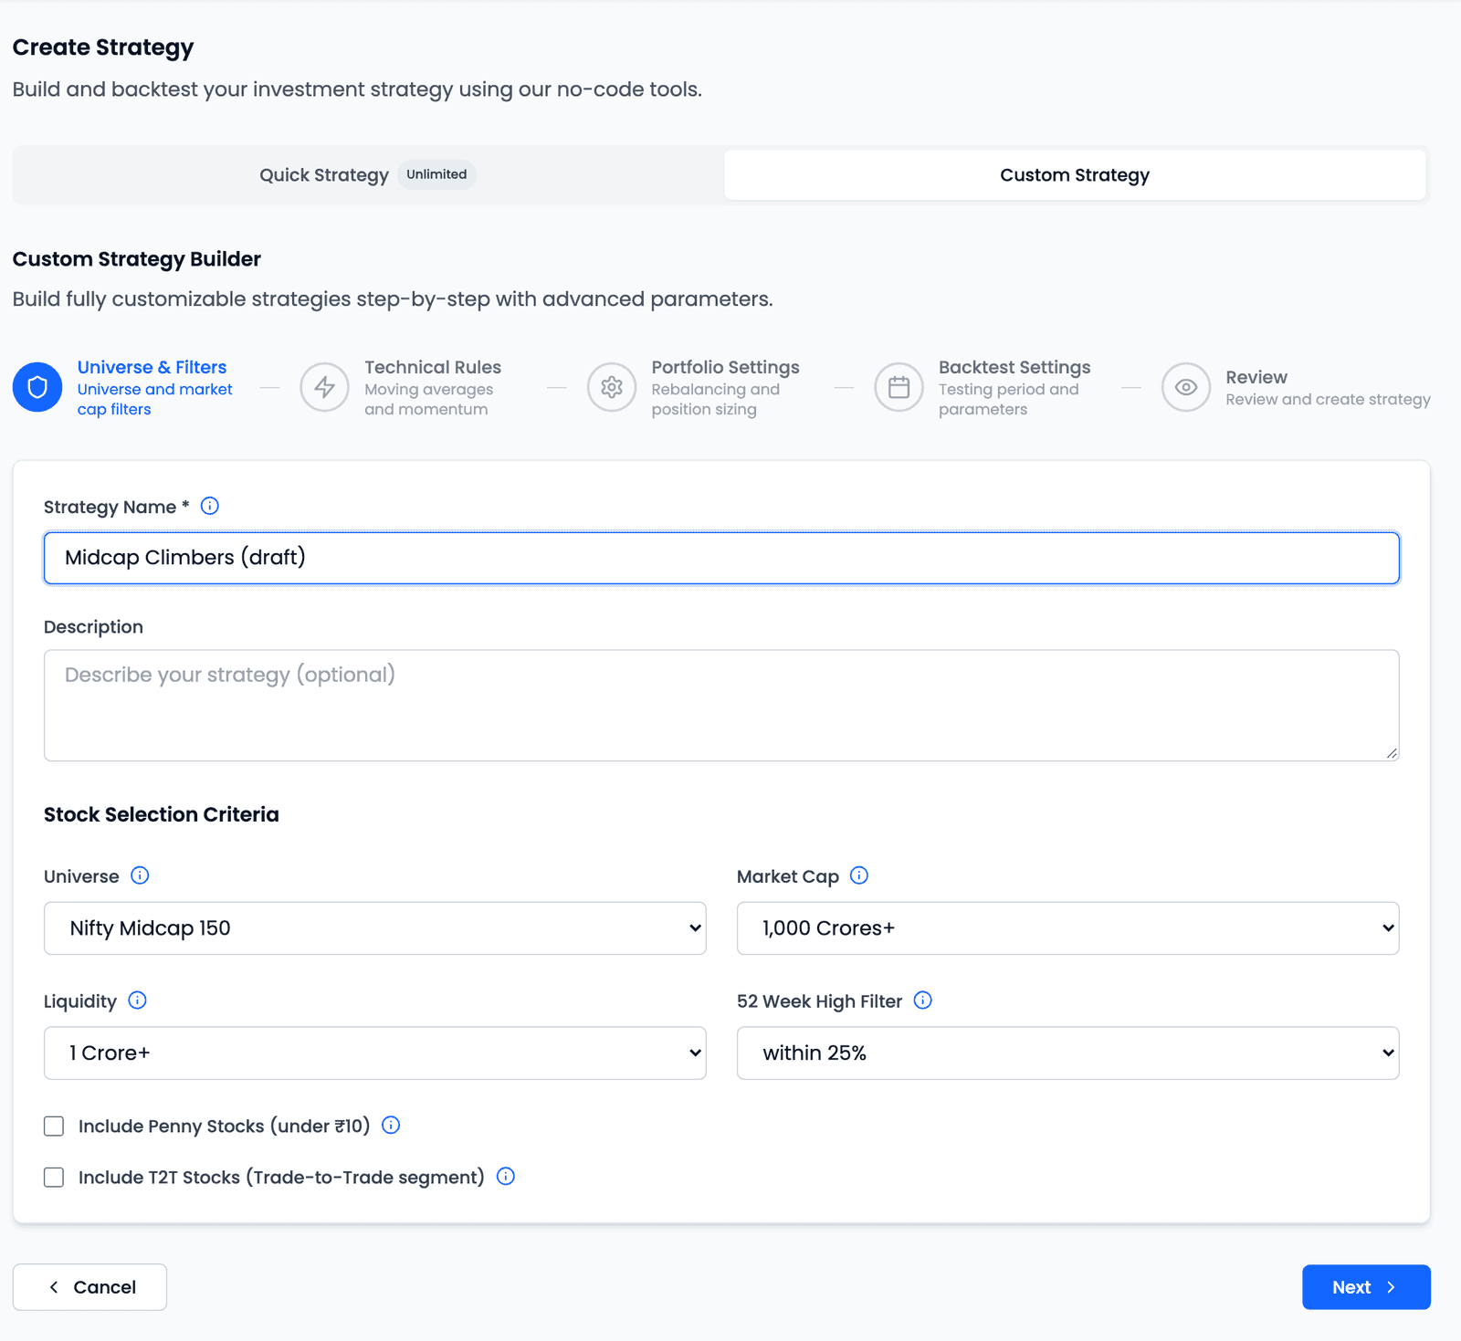Click into the Description text area
The image size is (1461, 1341).
pos(721,706)
